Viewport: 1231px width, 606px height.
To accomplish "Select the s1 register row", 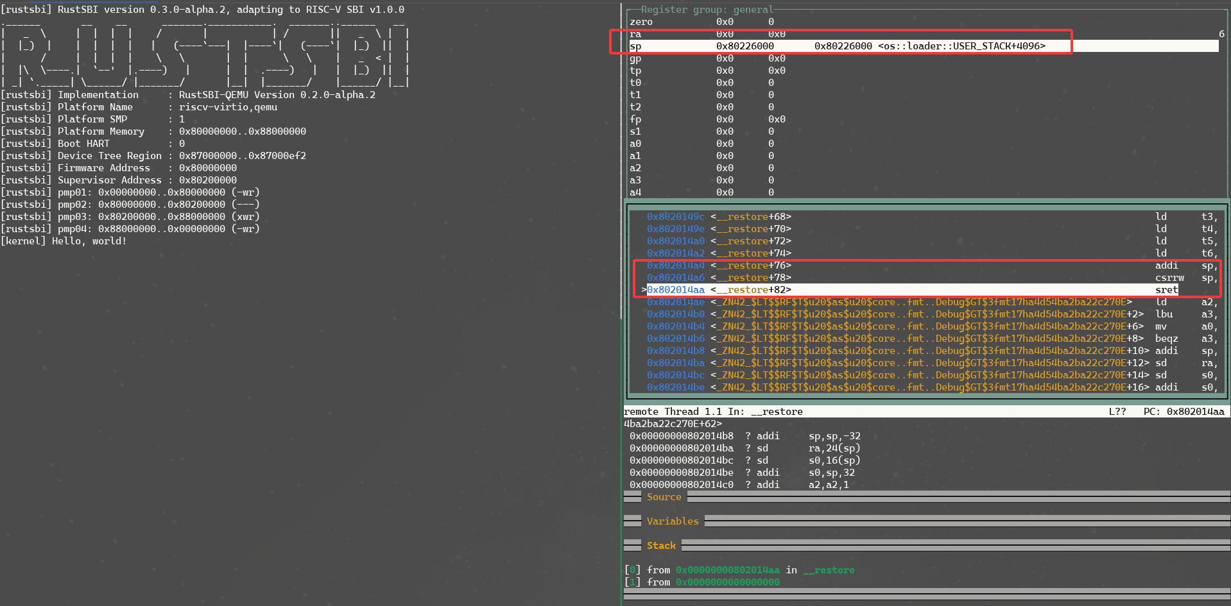I will (x=702, y=131).
